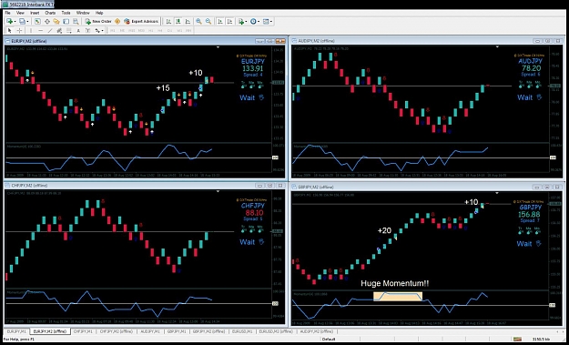Select the Fibonacci Retracement tool

(68, 30)
